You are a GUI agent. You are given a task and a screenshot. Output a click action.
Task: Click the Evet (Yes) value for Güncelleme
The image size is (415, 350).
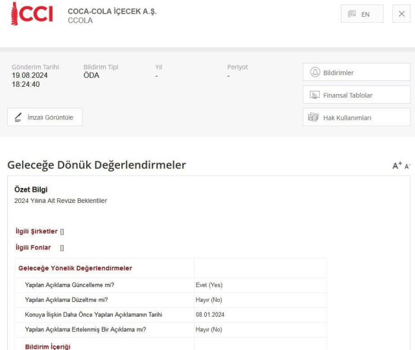209,285
